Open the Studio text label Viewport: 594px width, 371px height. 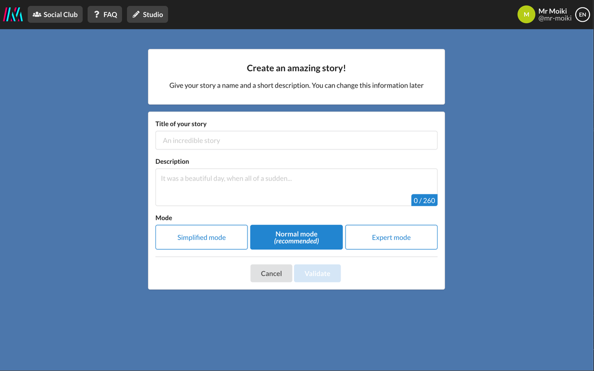click(153, 15)
